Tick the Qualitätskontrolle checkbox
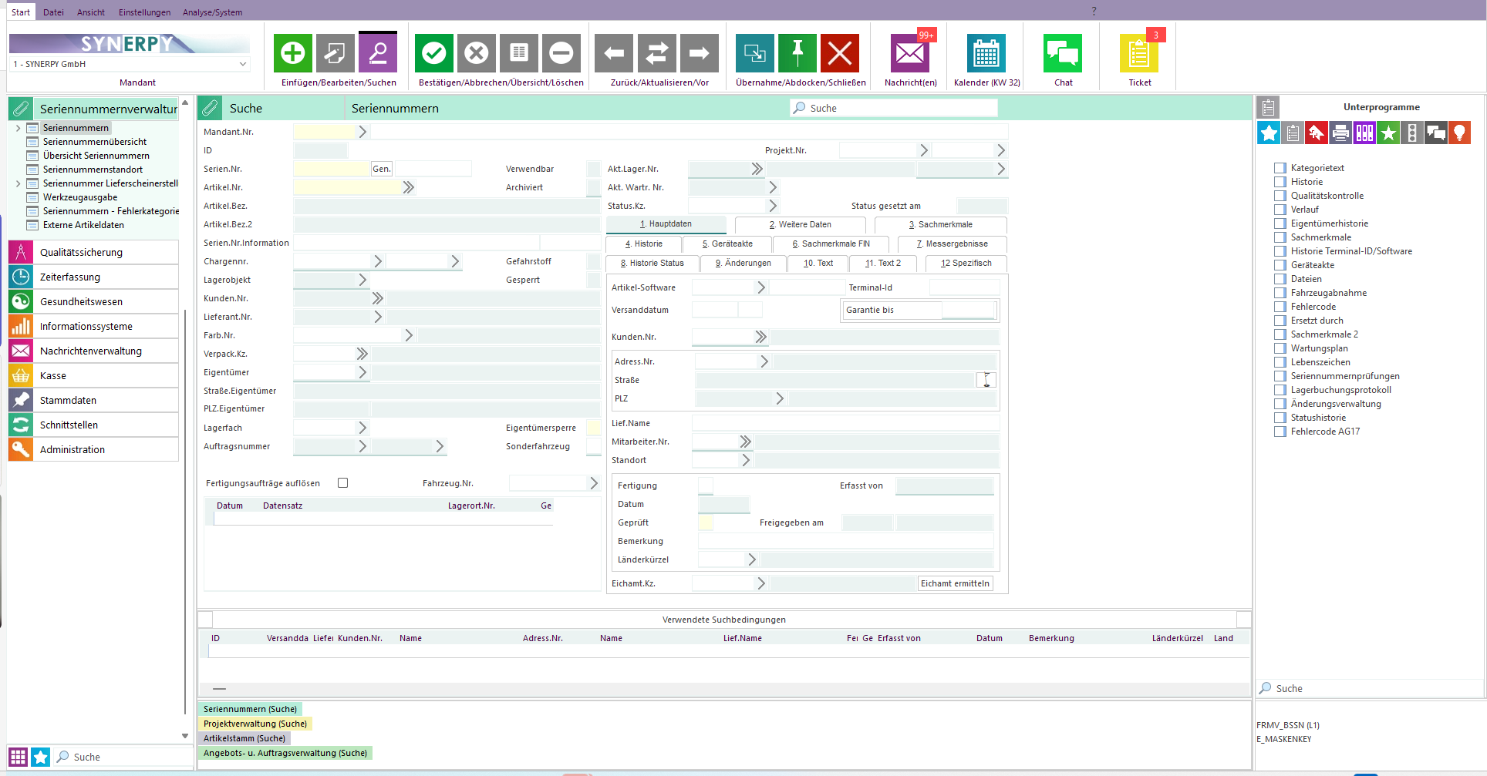 point(1280,196)
